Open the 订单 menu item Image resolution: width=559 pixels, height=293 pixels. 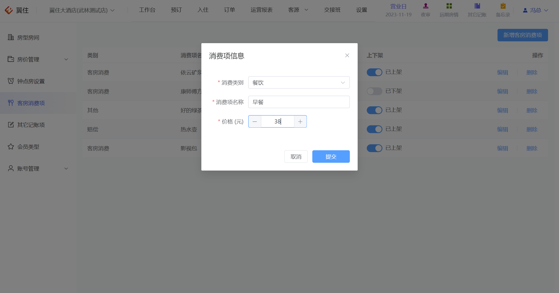pyautogui.click(x=229, y=10)
